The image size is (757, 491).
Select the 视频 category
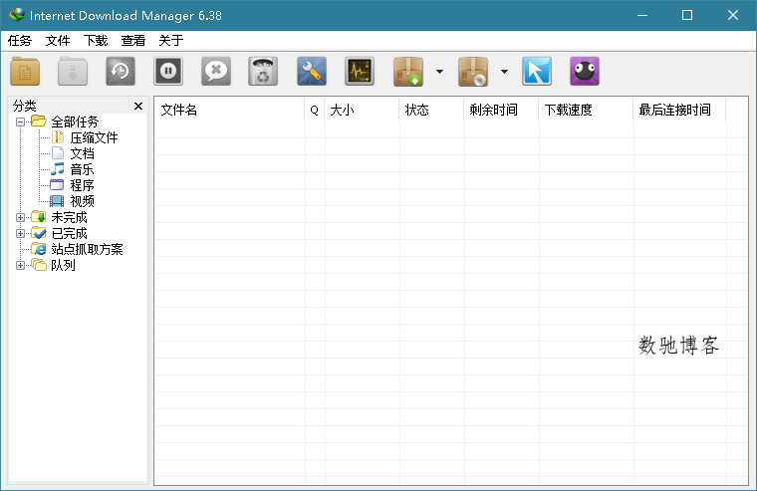click(82, 201)
